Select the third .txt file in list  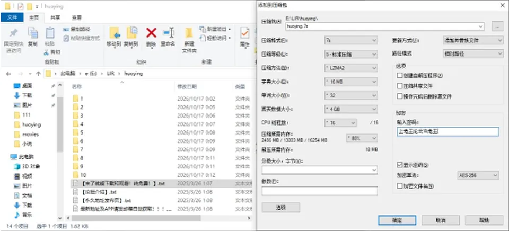click(x=106, y=200)
